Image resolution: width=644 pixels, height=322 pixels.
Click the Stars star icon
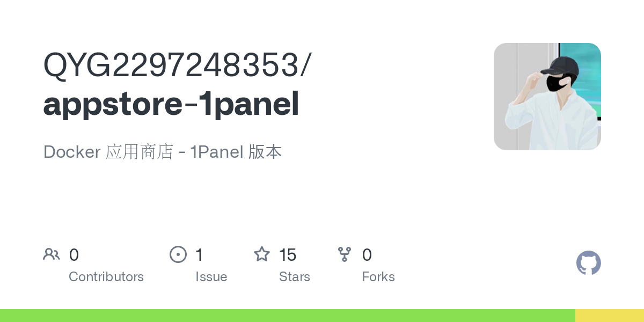pyautogui.click(x=262, y=254)
